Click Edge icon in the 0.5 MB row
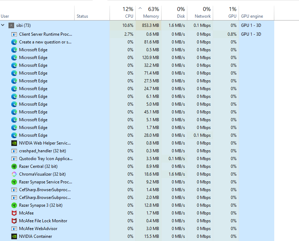This screenshot has height=241, width=299. click(x=14, y=50)
